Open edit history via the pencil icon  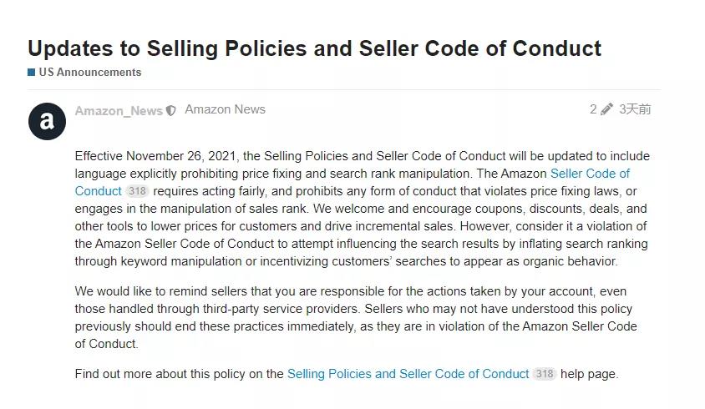tap(606, 109)
